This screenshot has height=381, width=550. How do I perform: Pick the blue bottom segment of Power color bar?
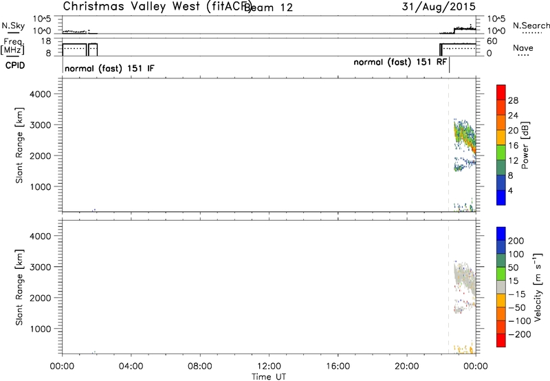[x=501, y=197]
